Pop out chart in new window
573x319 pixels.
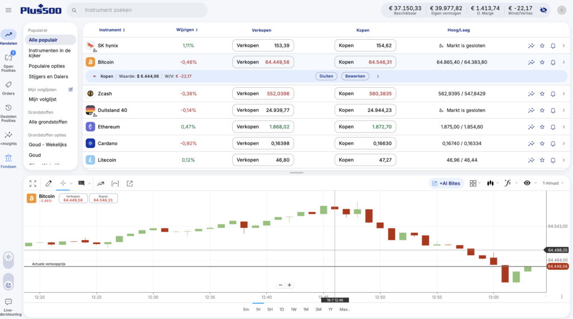click(x=130, y=184)
